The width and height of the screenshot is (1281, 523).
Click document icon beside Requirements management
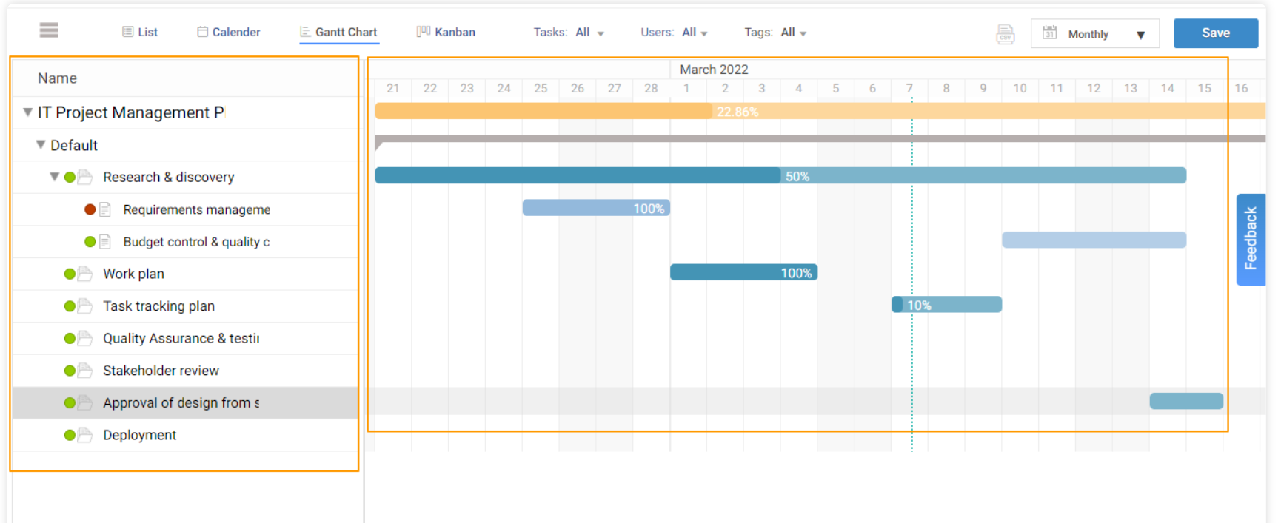[105, 209]
